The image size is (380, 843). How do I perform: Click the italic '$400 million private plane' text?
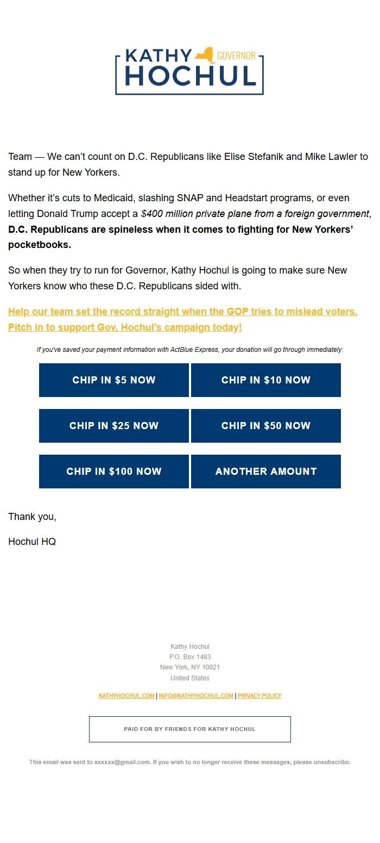(255, 214)
